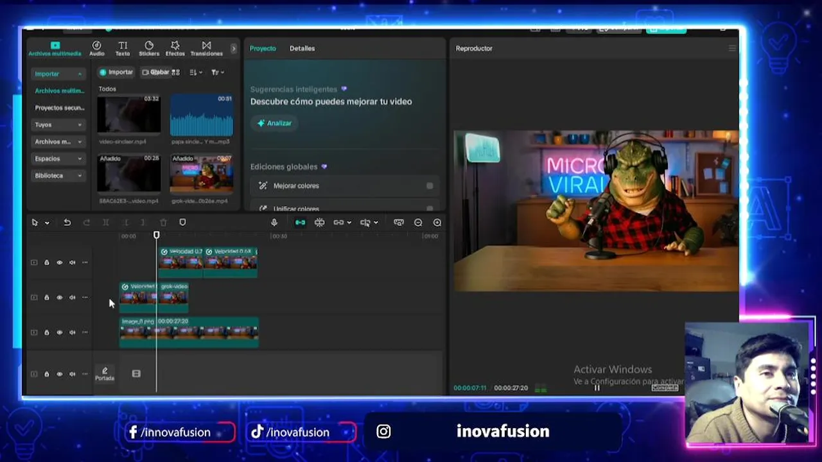Expand the Espacios section

pos(80,158)
